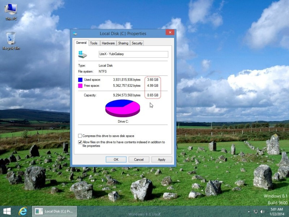Switch to the General tab
Screen dimensions: 289x217
(81, 43)
